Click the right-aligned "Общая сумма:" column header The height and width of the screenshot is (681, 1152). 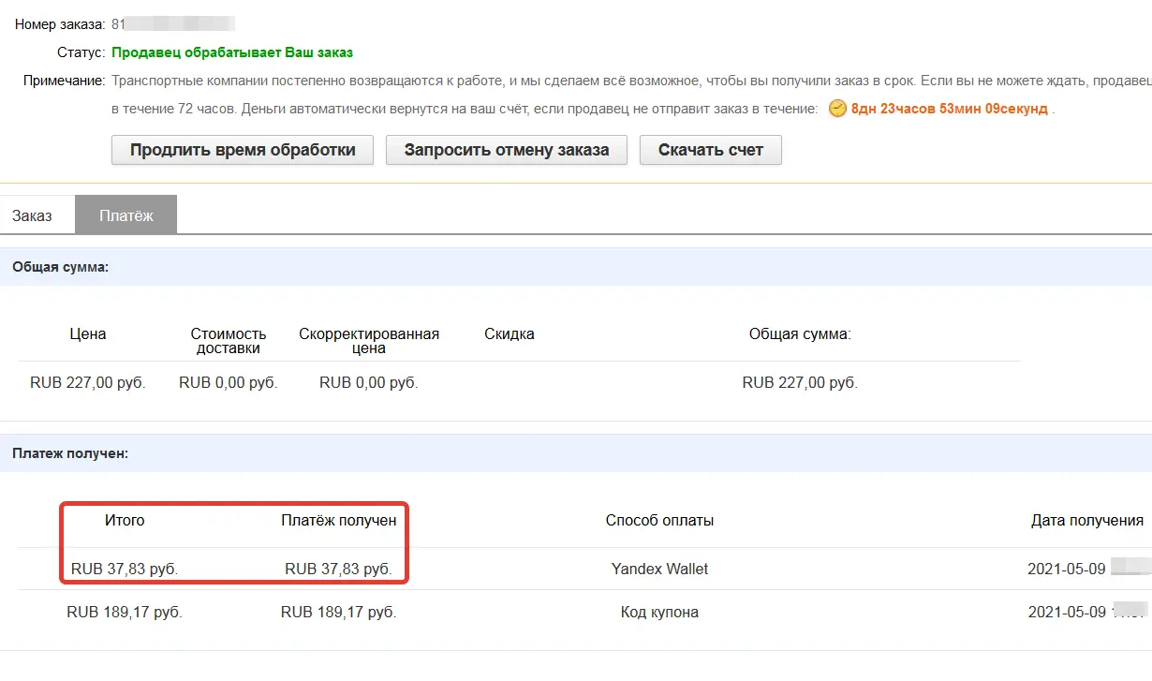pyautogui.click(x=800, y=333)
